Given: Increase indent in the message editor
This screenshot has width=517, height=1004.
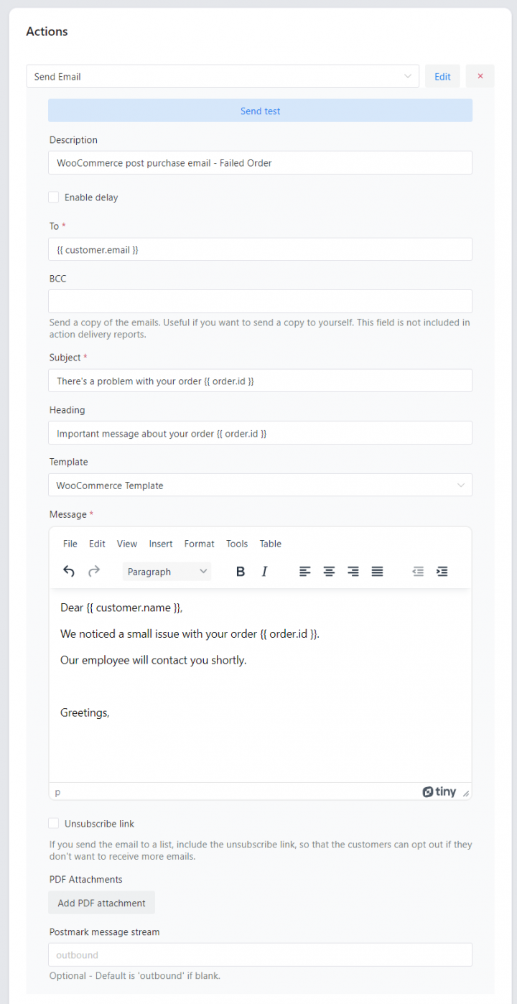Looking at the screenshot, I should tap(442, 571).
